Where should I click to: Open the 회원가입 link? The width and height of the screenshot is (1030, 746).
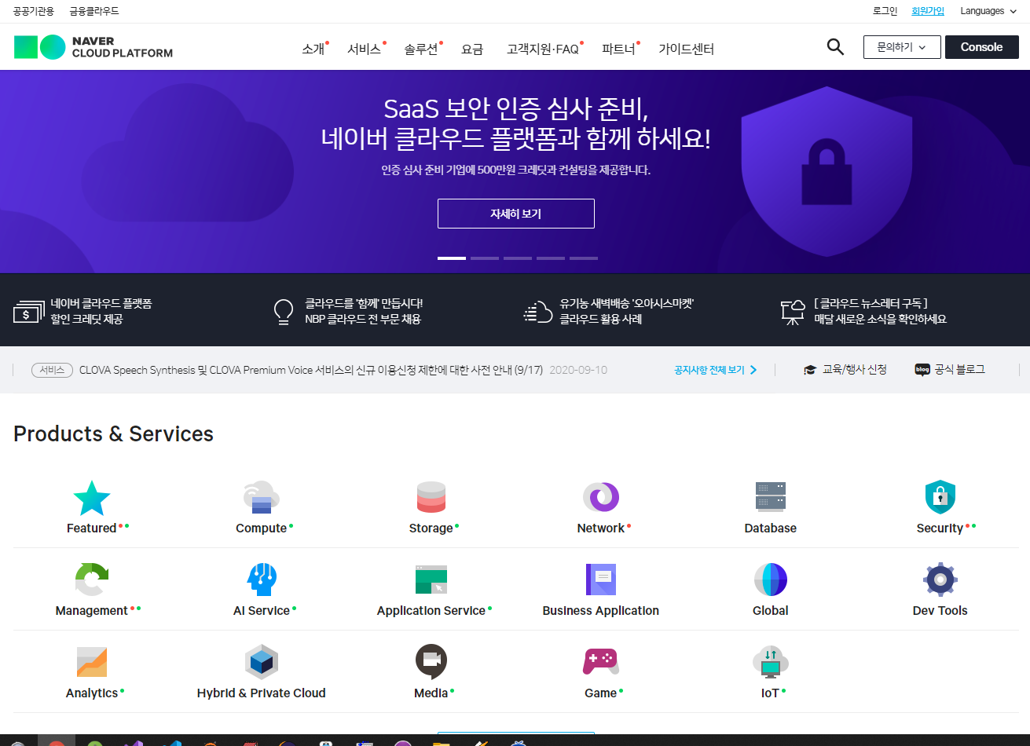click(x=928, y=11)
